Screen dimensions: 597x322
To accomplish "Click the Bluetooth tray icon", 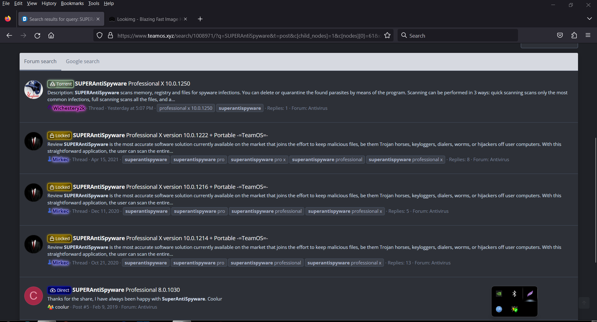I will [514, 294].
